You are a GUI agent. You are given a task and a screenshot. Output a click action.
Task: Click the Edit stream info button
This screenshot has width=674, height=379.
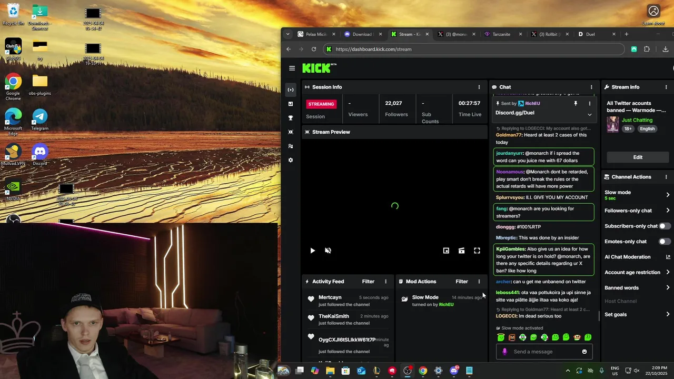(x=638, y=157)
